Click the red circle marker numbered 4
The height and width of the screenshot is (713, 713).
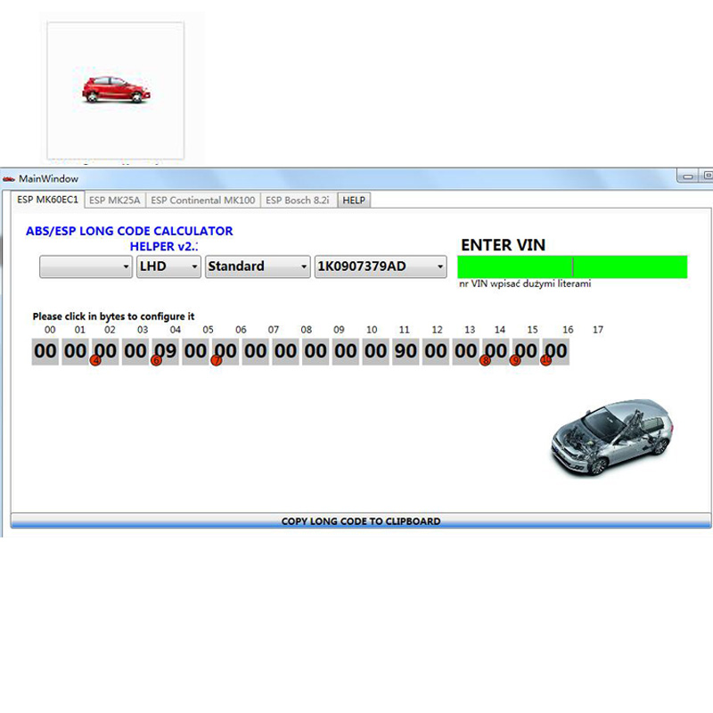click(96, 361)
